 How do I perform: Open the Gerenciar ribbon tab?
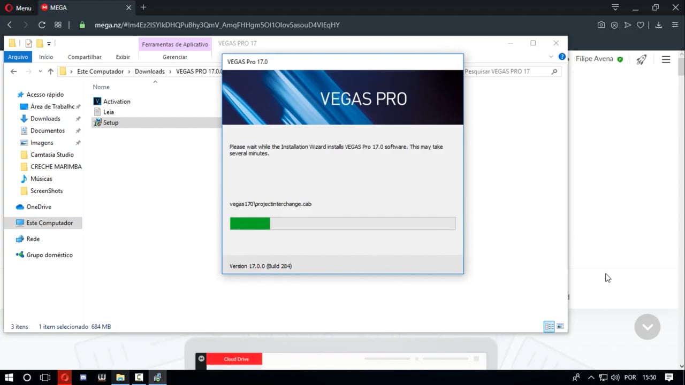[x=175, y=57]
